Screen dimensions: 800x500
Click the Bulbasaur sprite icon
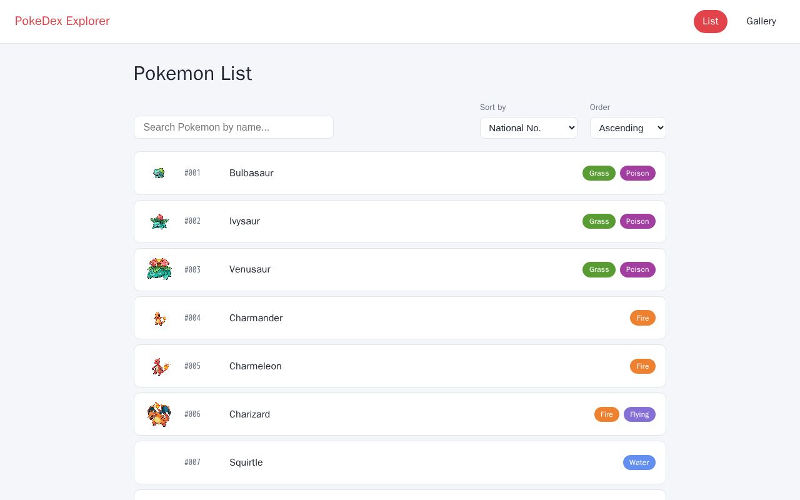(159, 173)
